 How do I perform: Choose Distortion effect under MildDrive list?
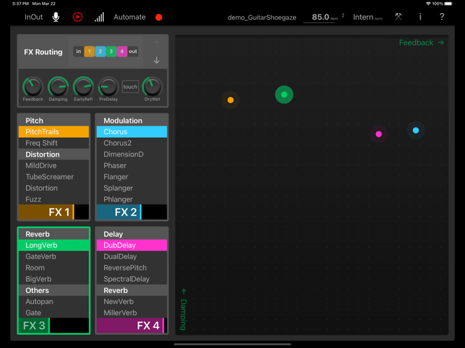pyautogui.click(x=54, y=188)
